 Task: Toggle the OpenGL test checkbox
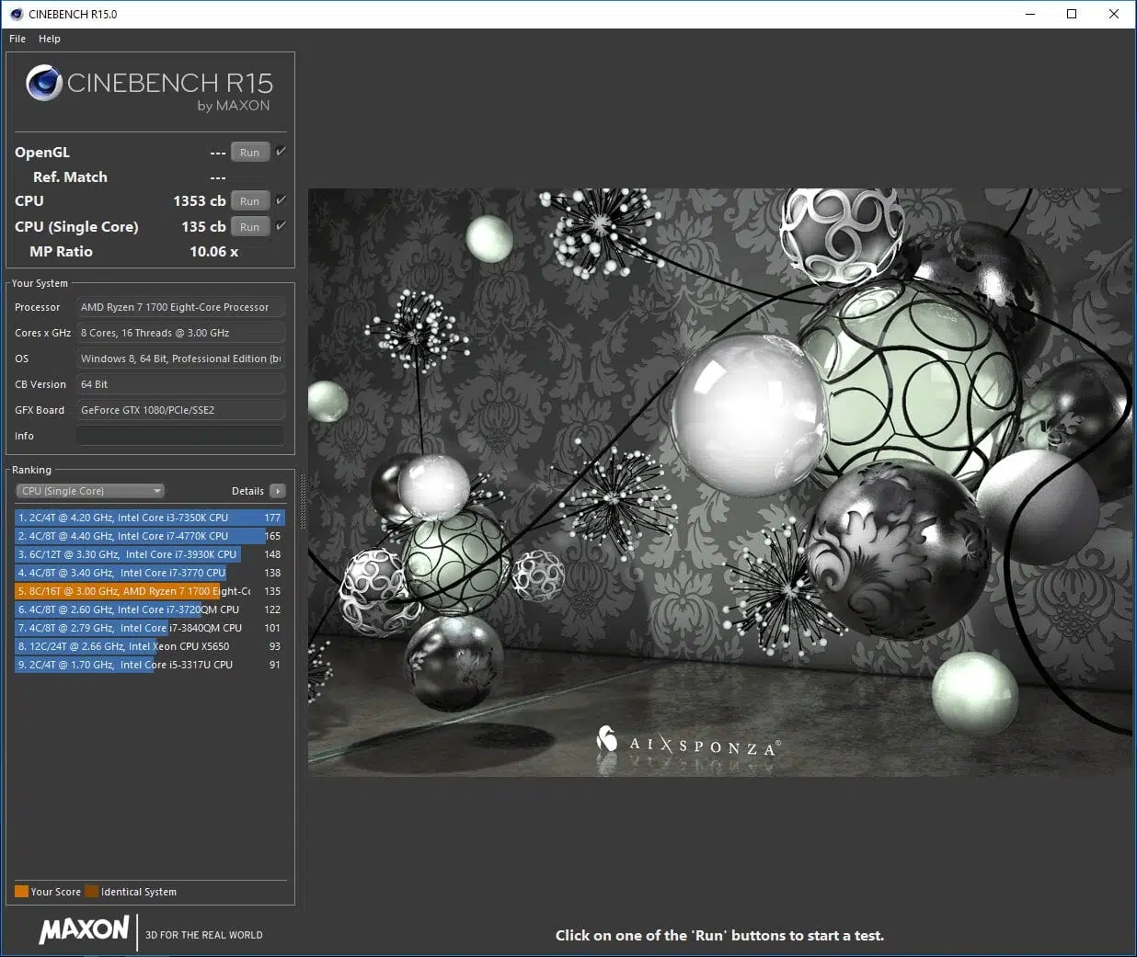click(x=281, y=152)
